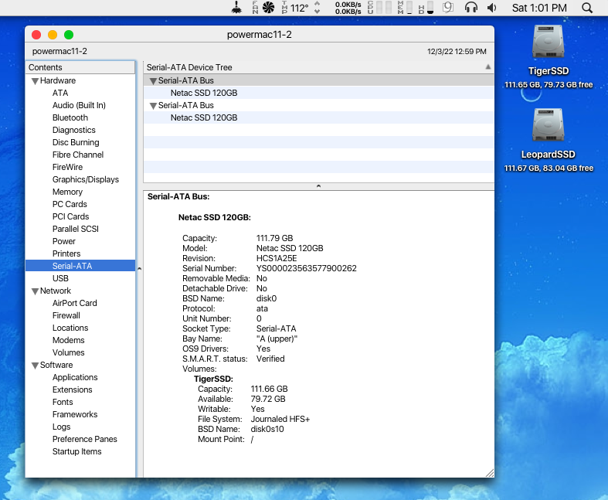Select the LeopardSSD desktop drive icon

coord(549,125)
